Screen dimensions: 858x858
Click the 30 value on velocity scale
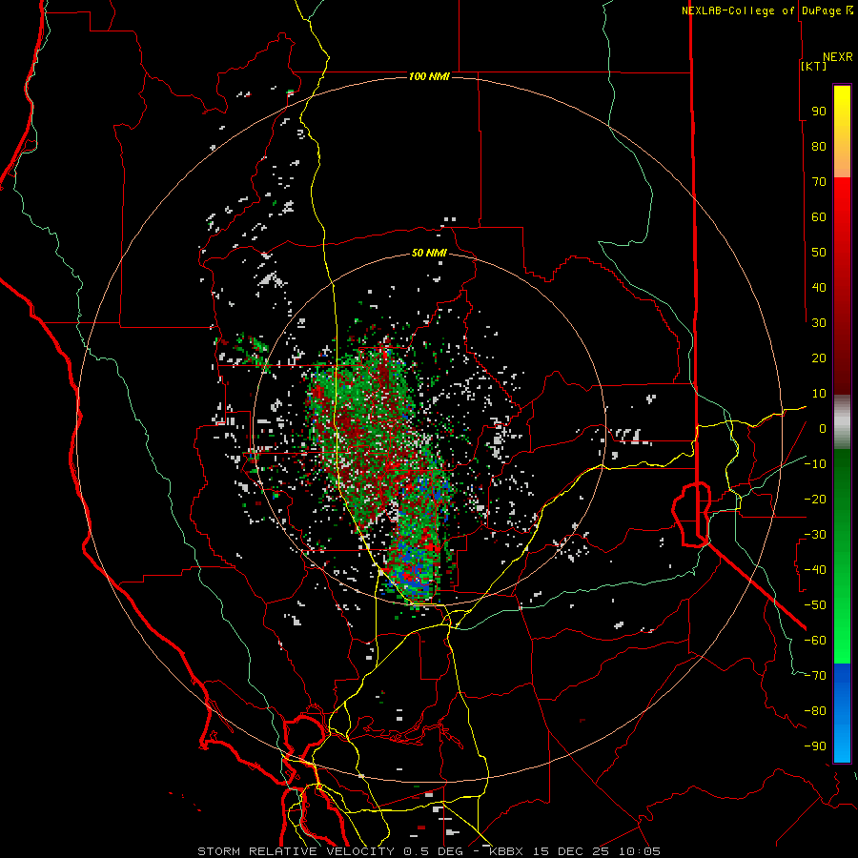tap(819, 323)
